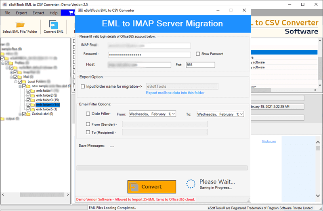This screenshot has width=323, height=211.
Task: Open the From date dropdown
Action: (x=174, y=114)
